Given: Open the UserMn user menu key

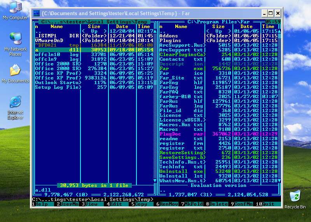Looking at the screenshot, I should (69, 204).
